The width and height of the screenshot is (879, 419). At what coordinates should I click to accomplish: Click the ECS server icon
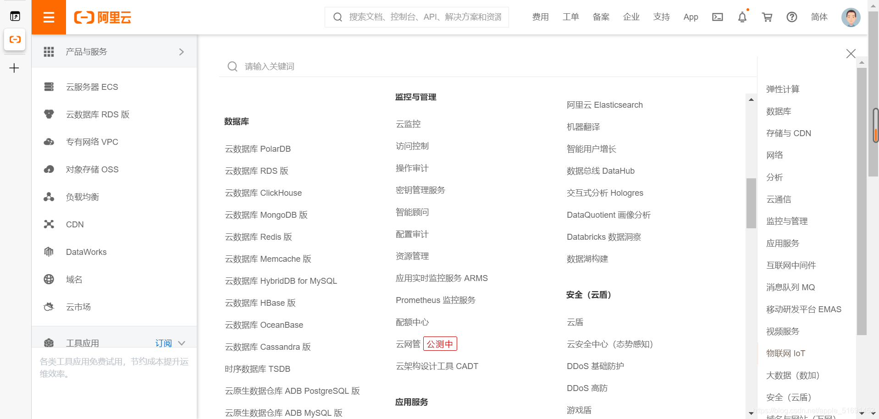(x=49, y=87)
